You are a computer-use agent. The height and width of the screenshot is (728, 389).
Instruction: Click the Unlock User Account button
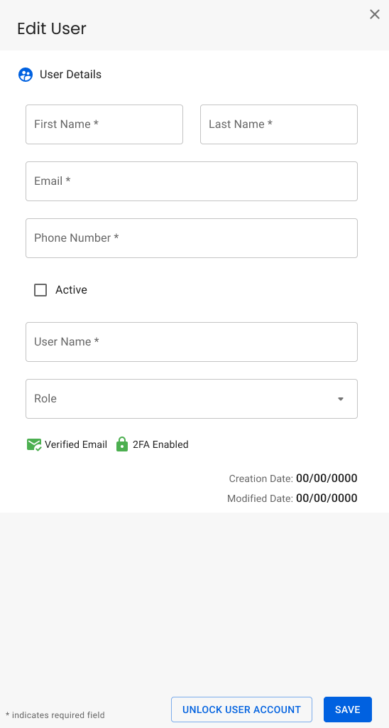tap(241, 710)
